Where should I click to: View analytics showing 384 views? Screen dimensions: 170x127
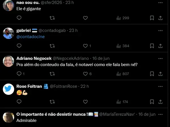(x=123, y=46)
